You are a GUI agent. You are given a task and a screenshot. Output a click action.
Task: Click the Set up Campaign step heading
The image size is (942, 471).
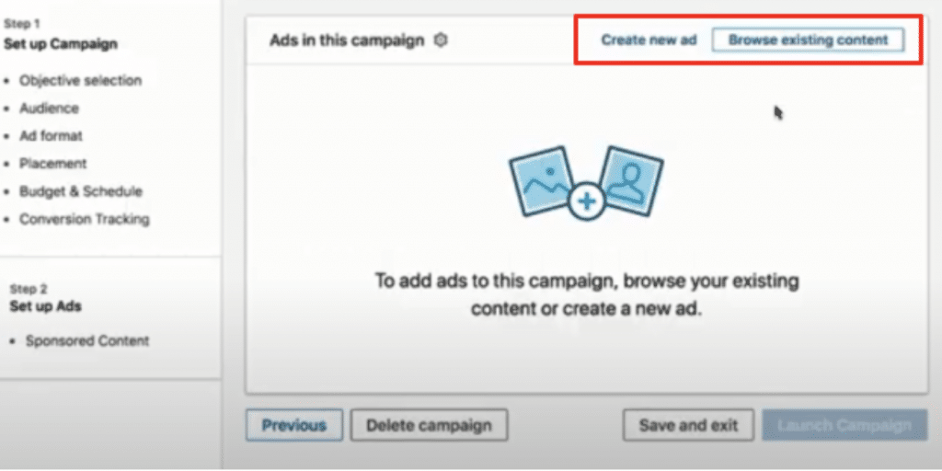click(61, 44)
